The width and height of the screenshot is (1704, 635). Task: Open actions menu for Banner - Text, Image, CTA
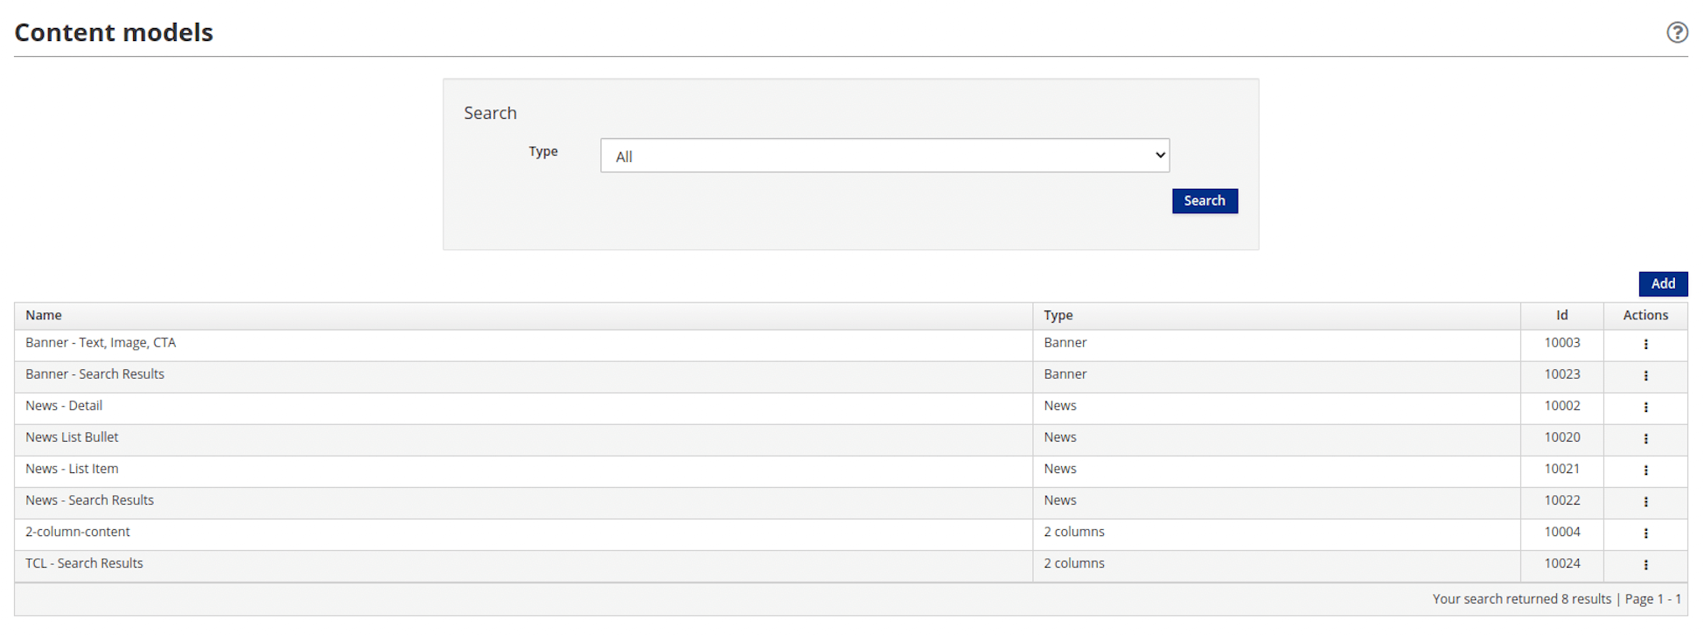[x=1645, y=344]
